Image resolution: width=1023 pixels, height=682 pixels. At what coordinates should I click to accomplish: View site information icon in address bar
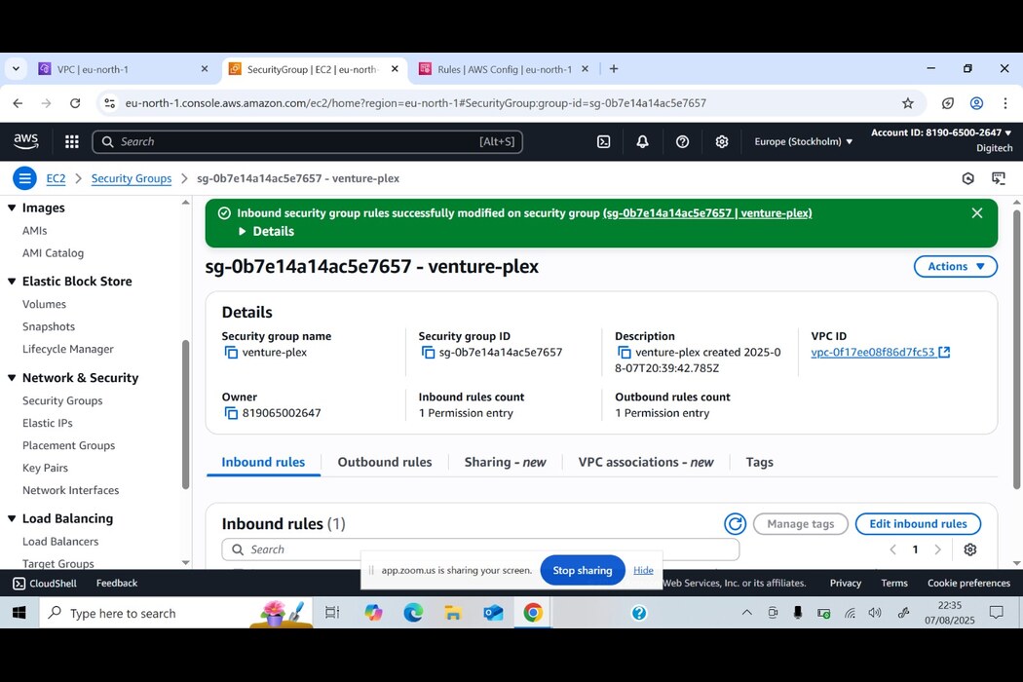click(x=109, y=103)
